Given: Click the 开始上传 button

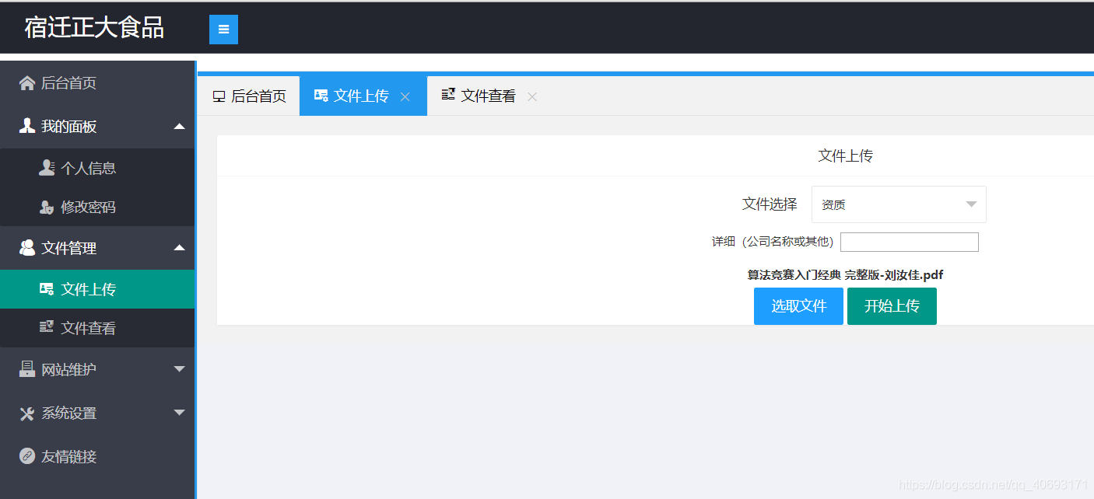Looking at the screenshot, I should pos(892,306).
